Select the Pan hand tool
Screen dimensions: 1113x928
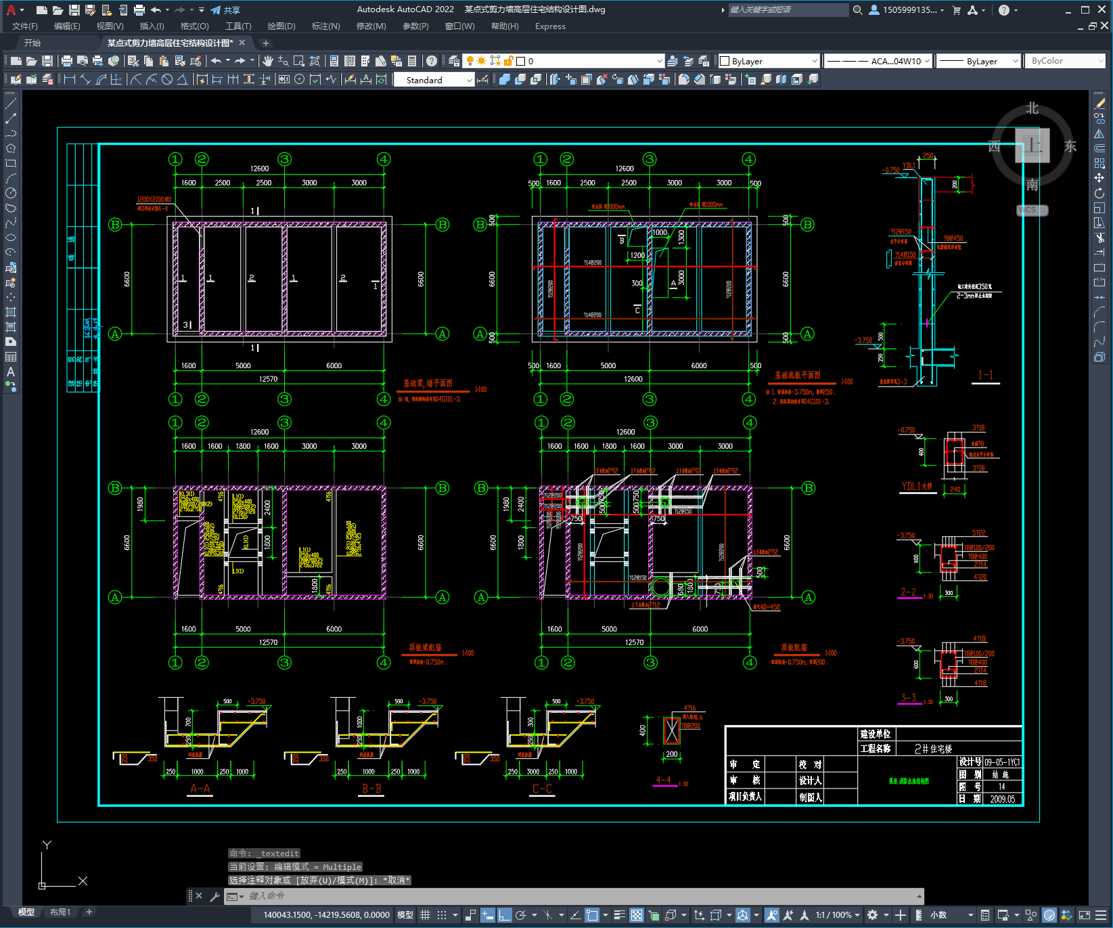click(268, 61)
